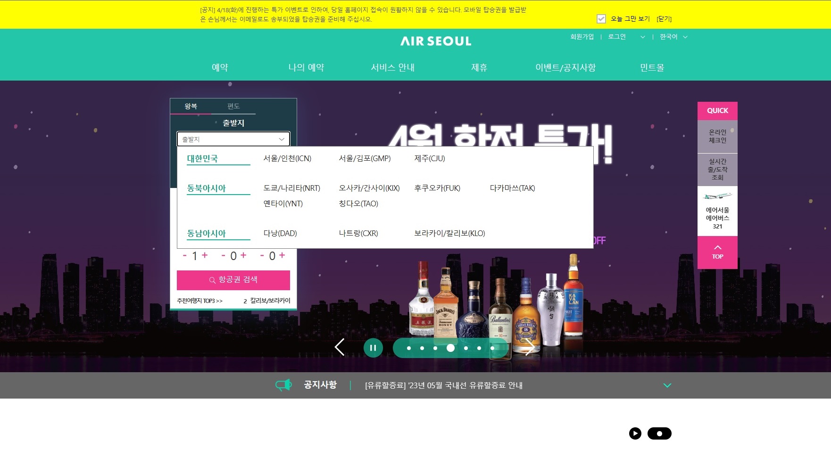Click the notice megaphone icon
The height and width of the screenshot is (457, 831).
tap(284, 385)
